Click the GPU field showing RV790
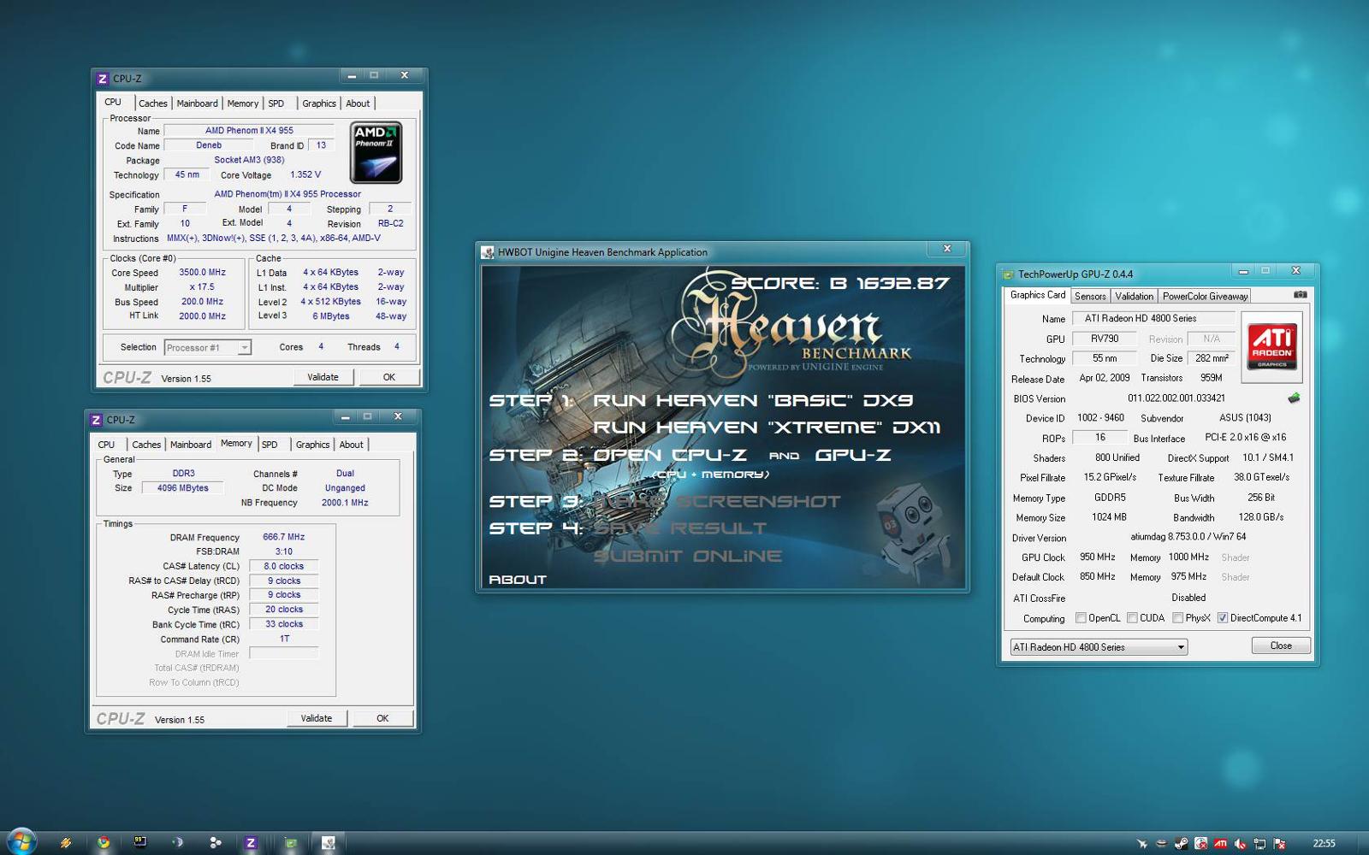 pyautogui.click(x=1105, y=339)
